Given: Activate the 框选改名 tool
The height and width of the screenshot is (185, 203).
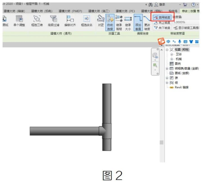Looking at the screenshot, I should coord(87,21).
